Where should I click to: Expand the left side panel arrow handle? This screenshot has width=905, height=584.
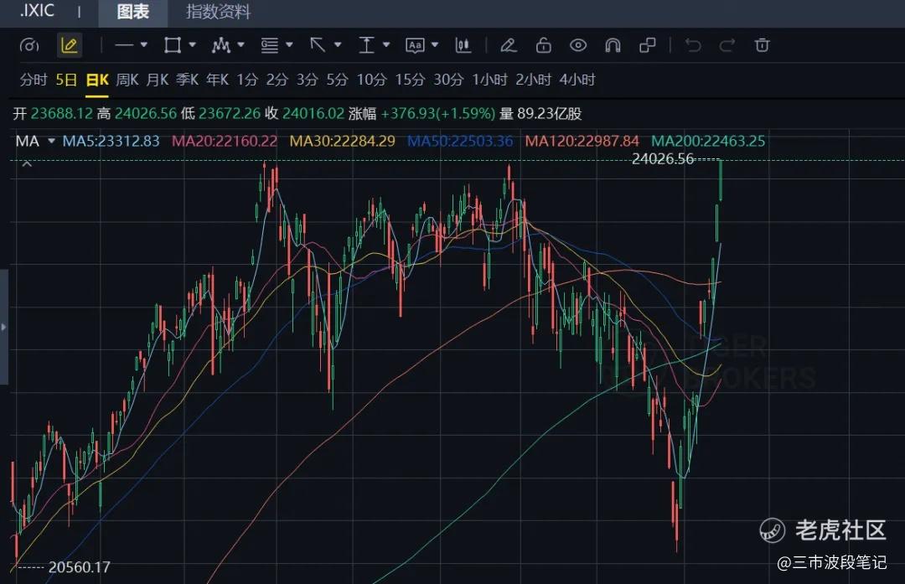coord(3,327)
